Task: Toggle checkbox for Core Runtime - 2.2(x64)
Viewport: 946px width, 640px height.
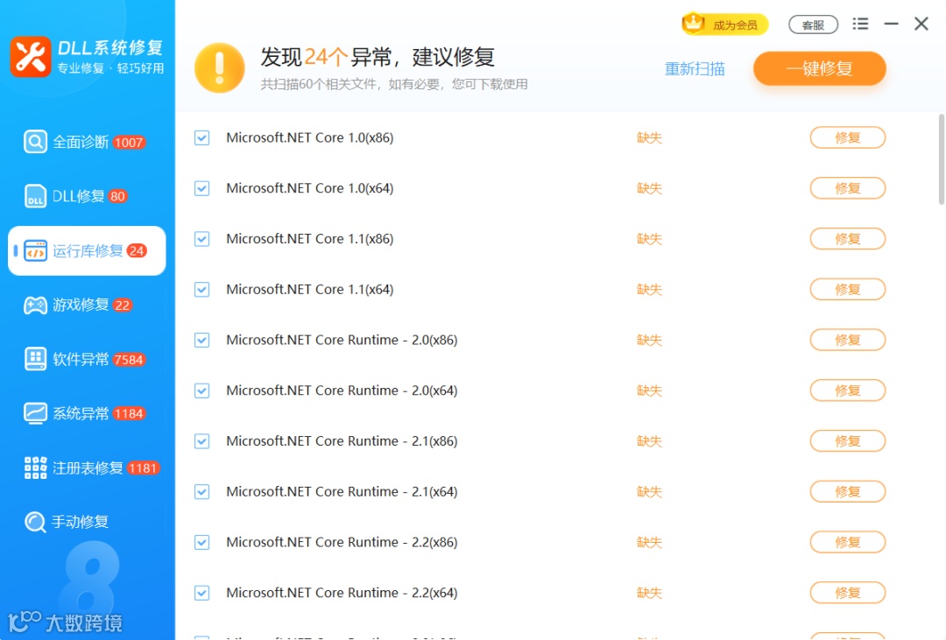Action: pos(202,593)
